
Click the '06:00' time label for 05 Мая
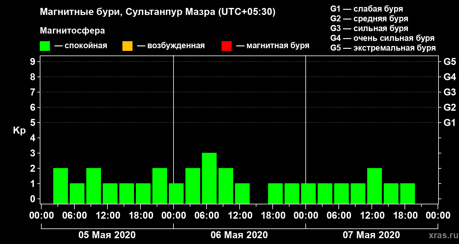pyautogui.click(x=74, y=216)
